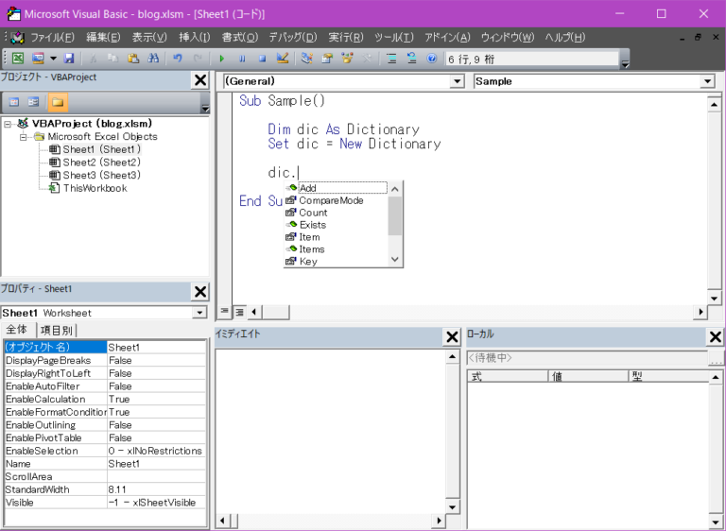726x531 pixels.
Task: Select View Code icon in project panel
Action: (x=14, y=102)
